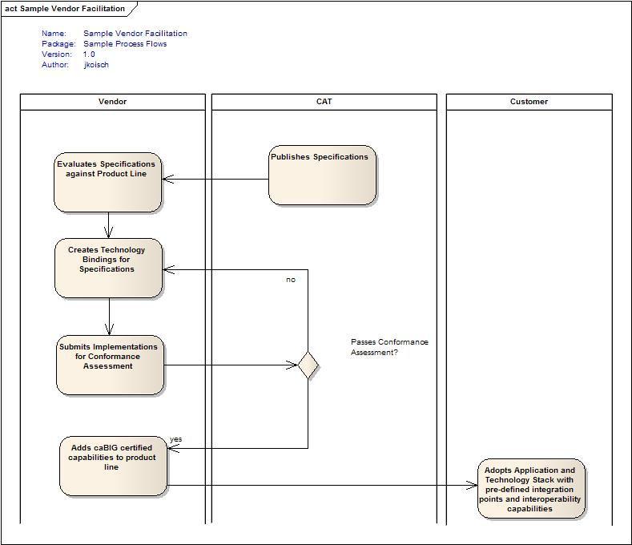Click the author value 'jkoisch'
This screenshot has height=545, width=632.
point(96,65)
